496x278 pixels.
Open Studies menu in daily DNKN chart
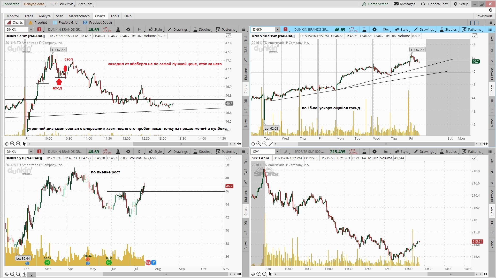pos(202,151)
